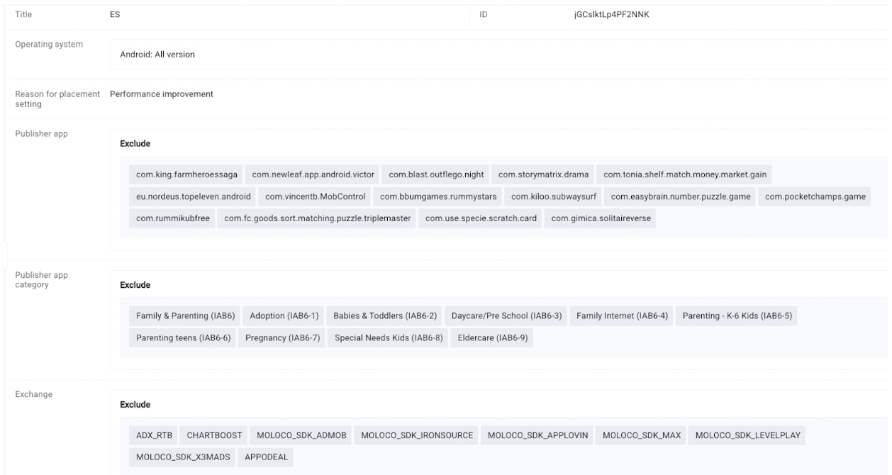Click the Exchange field label
The width and height of the screenshot is (892, 475).
click(x=33, y=394)
